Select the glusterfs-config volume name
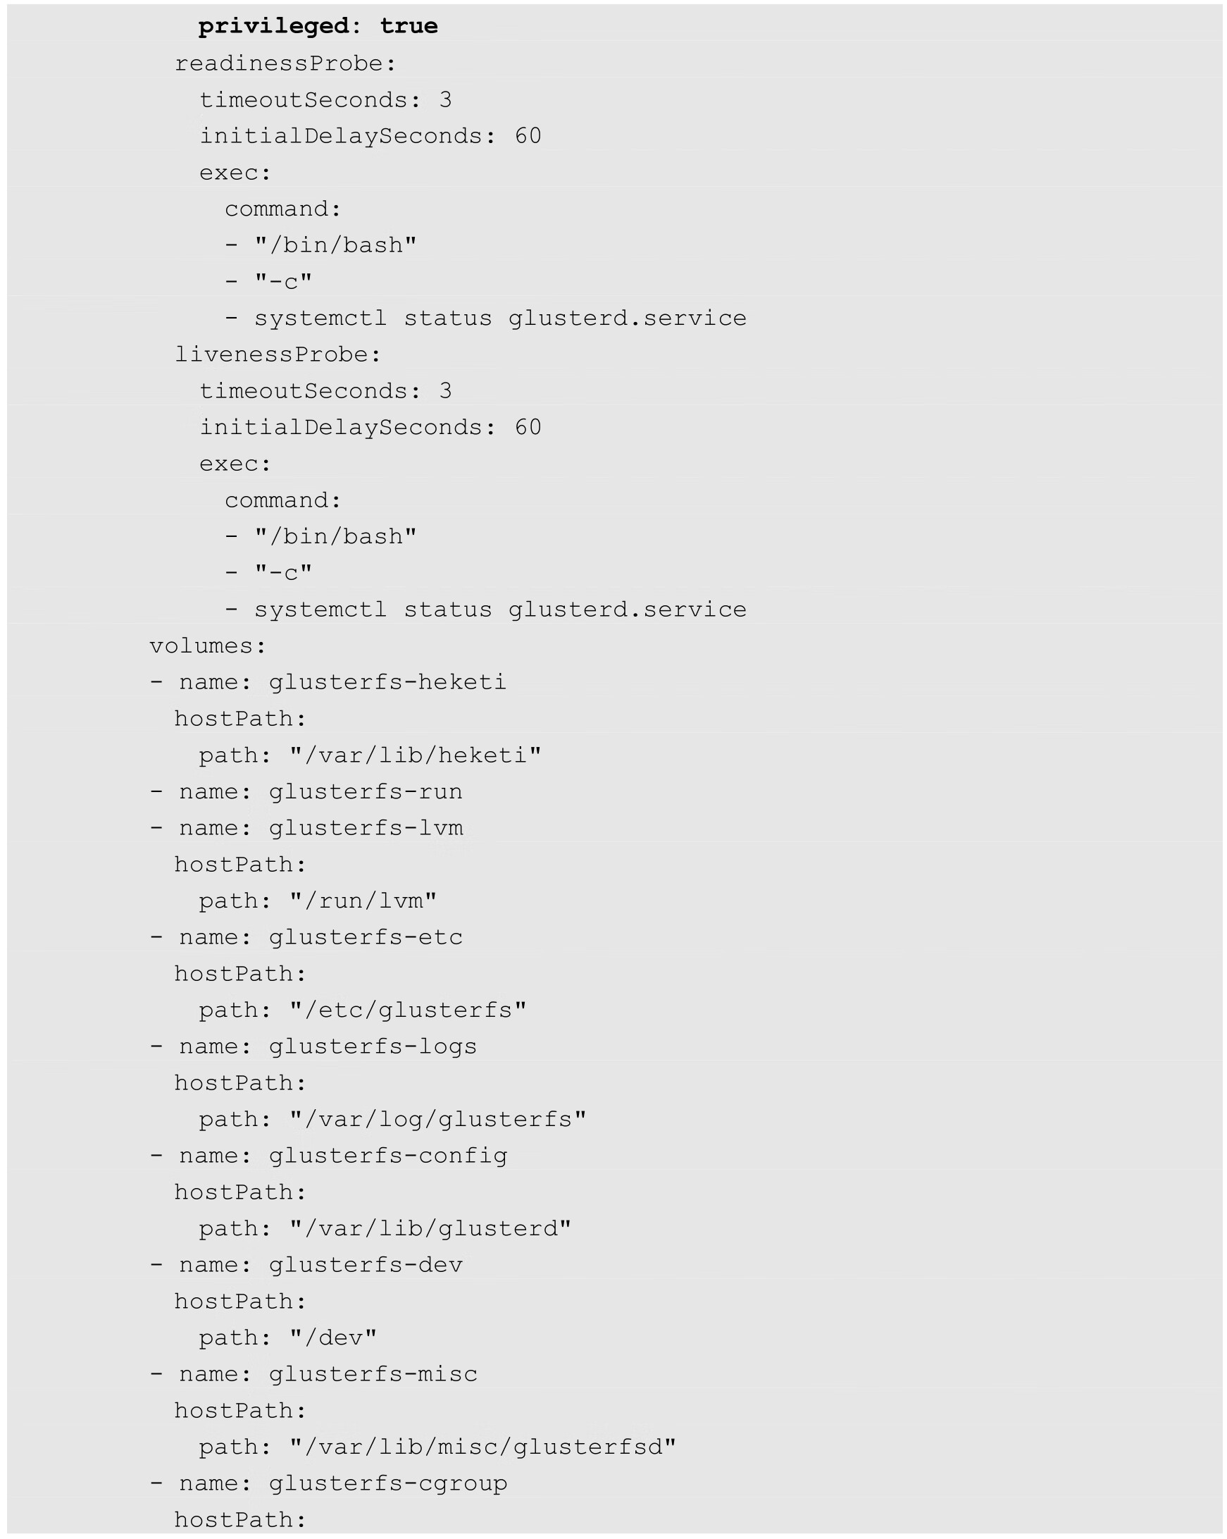Image resolution: width=1227 pixels, height=1539 pixels. tap(387, 1156)
